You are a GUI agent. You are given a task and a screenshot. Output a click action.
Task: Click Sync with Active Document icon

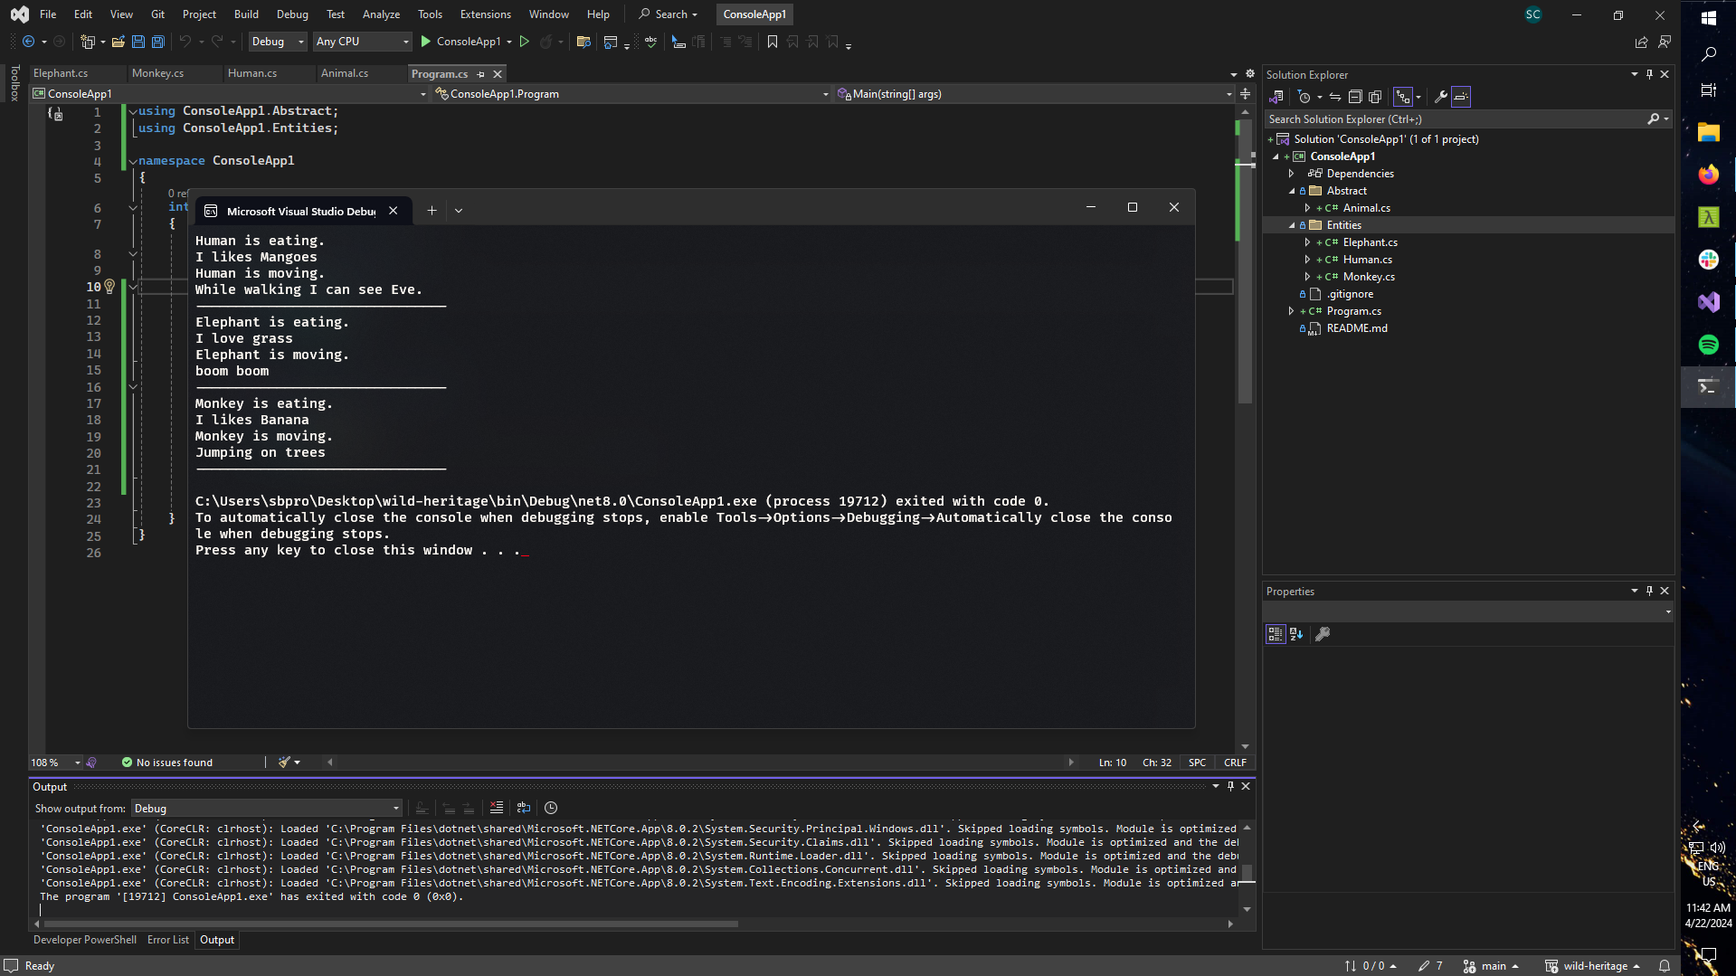[x=1335, y=97]
